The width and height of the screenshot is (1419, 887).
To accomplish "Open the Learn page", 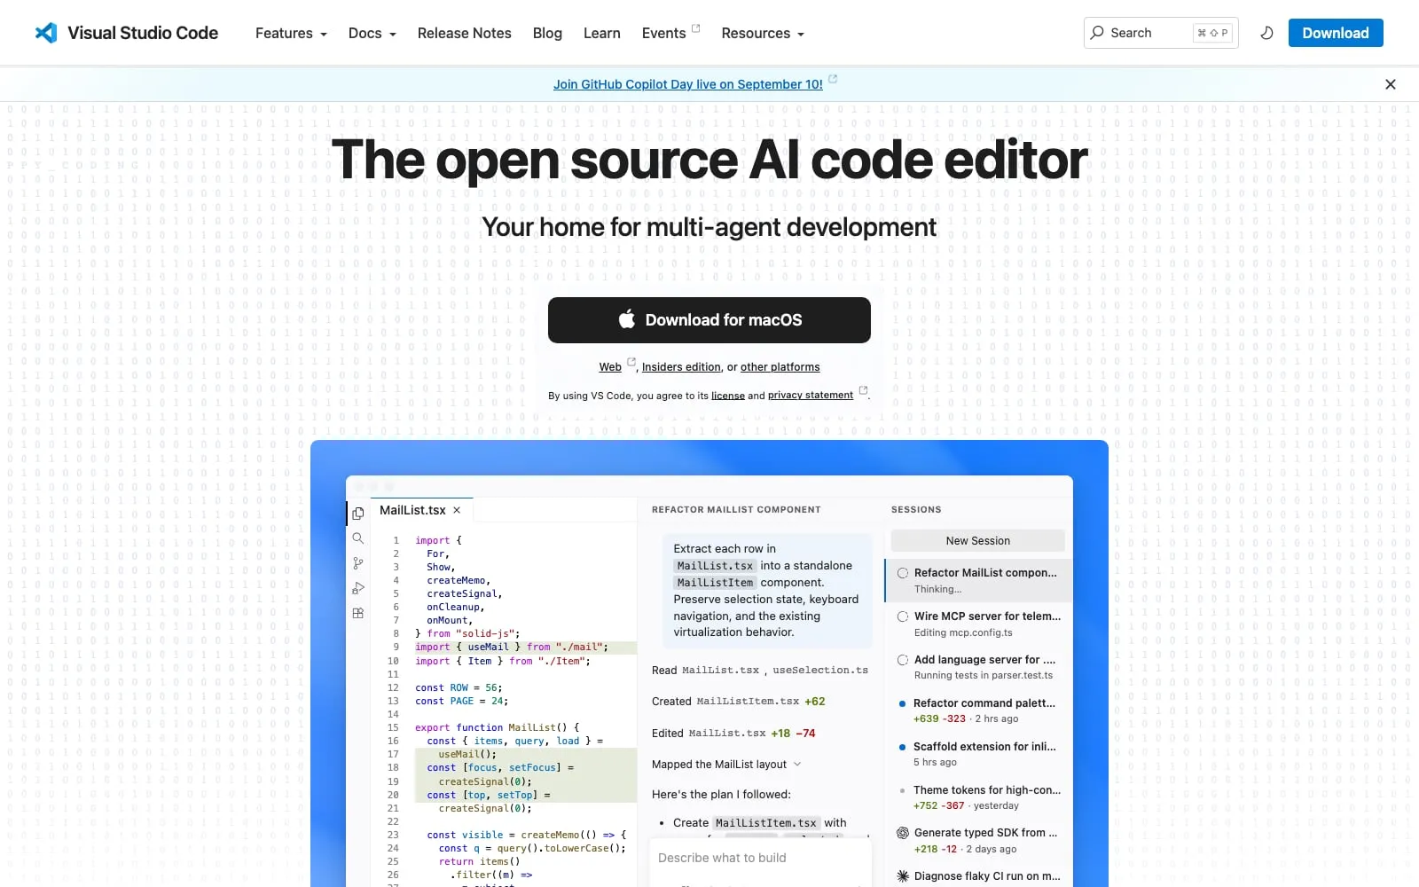I will tap(602, 33).
